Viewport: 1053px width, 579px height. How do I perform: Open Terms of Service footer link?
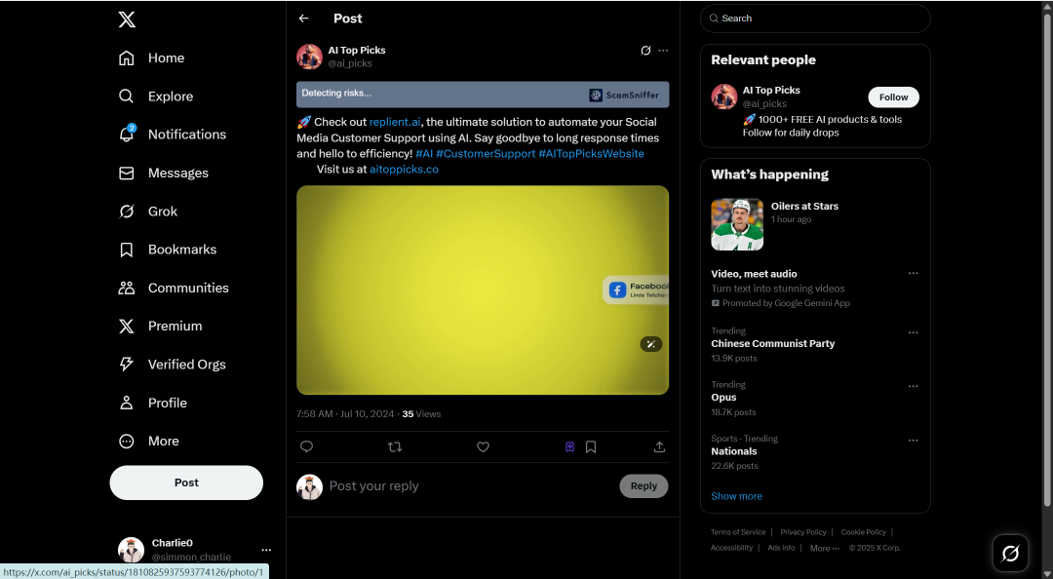click(x=738, y=532)
